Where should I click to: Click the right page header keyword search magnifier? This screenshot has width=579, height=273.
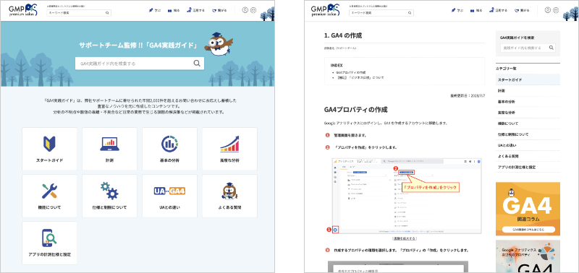[410, 13]
